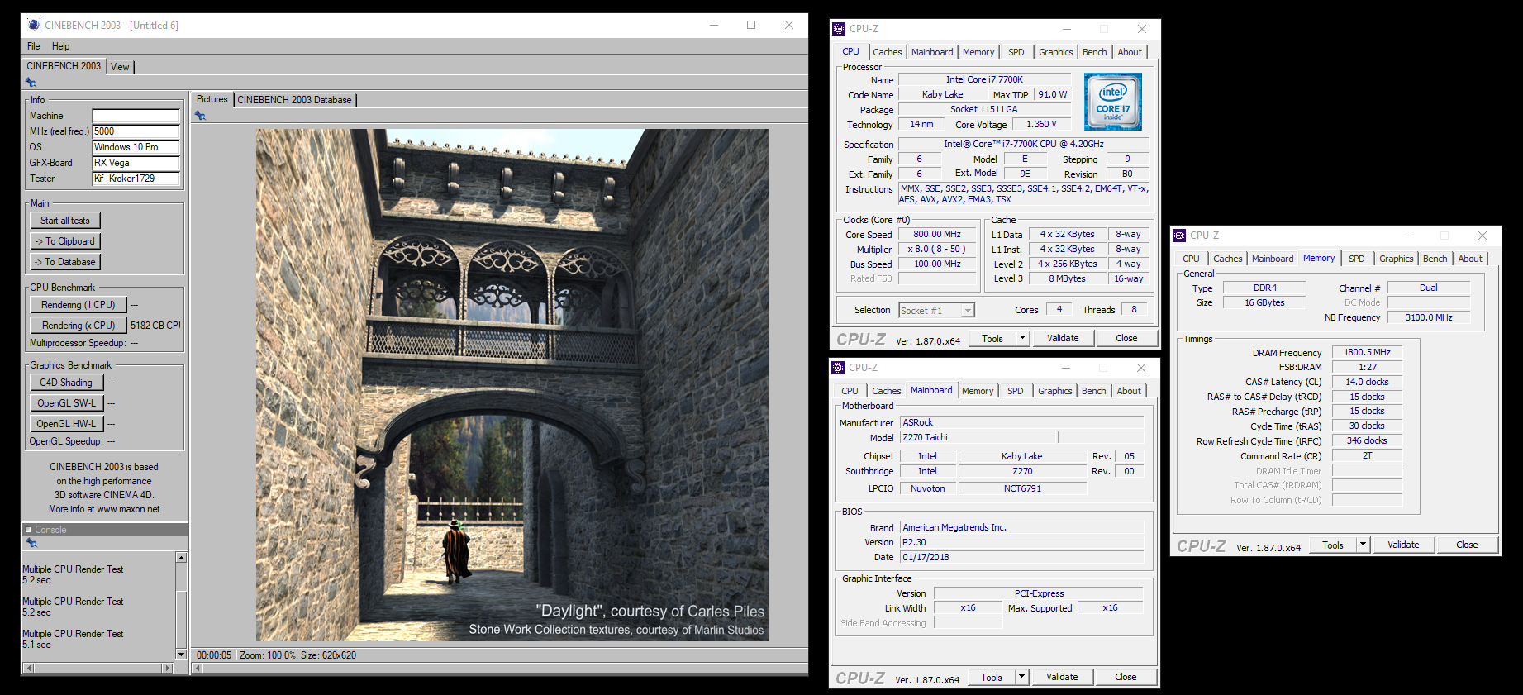Click the rendered Daylight castle image

click(x=512, y=385)
